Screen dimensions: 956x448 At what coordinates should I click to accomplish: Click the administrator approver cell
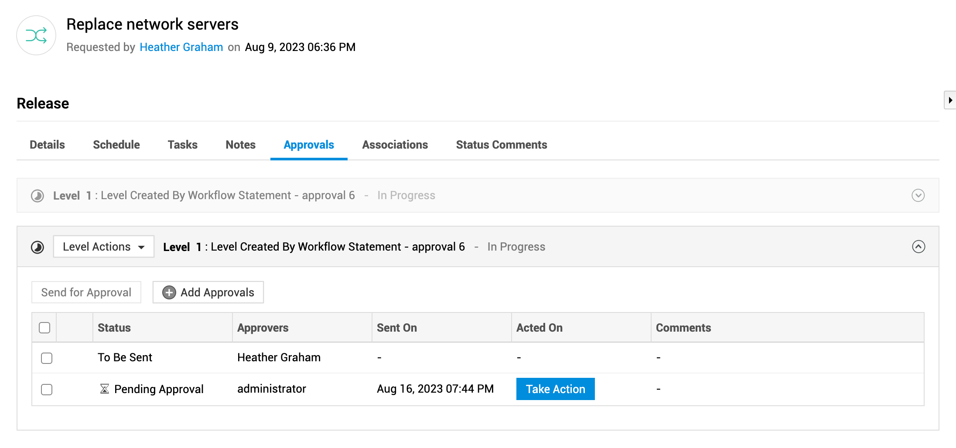pyautogui.click(x=272, y=389)
